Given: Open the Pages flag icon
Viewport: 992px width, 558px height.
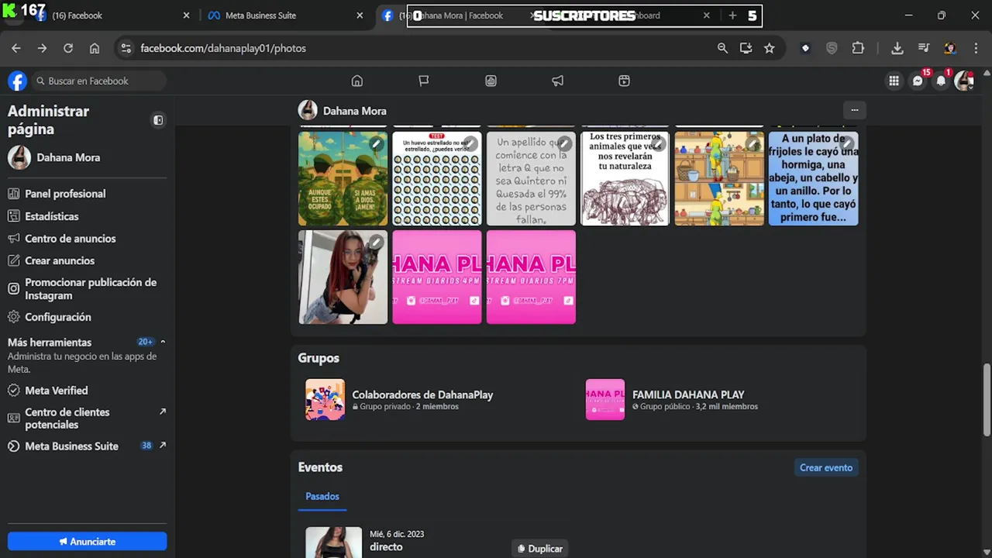Looking at the screenshot, I should [424, 81].
